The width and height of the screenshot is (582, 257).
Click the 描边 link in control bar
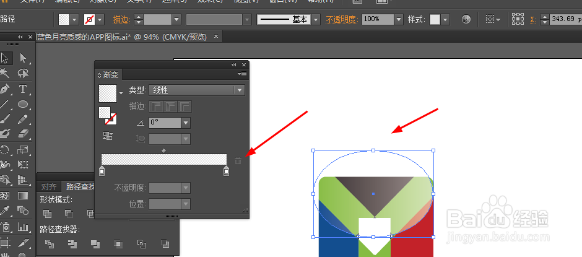[121, 19]
